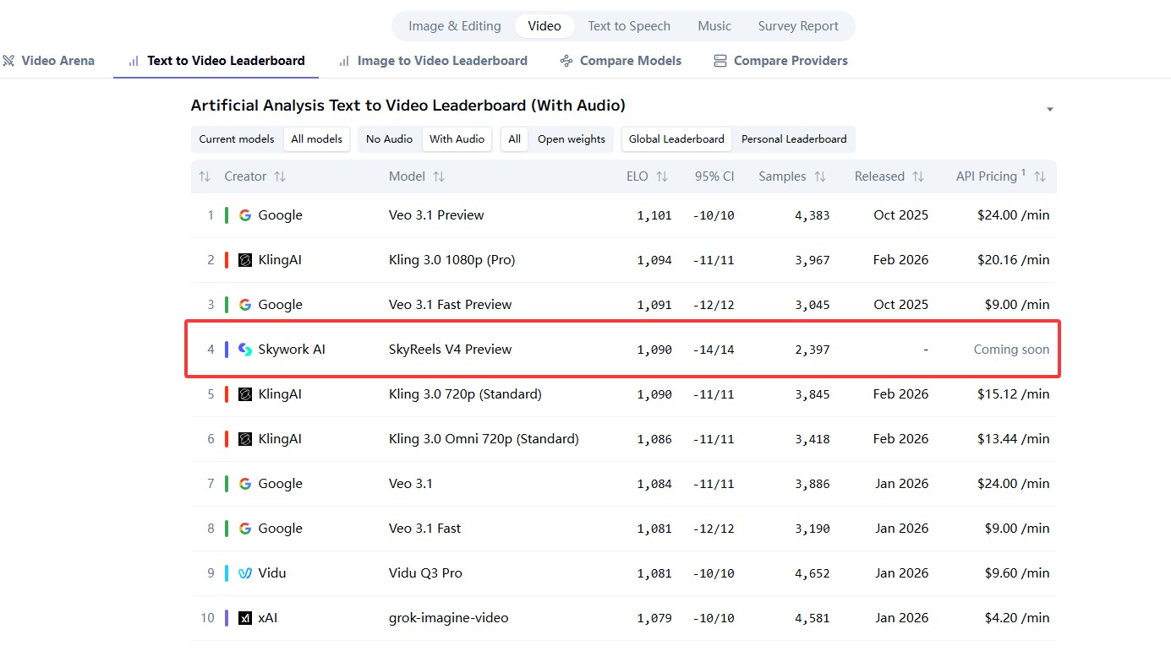The image size is (1171, 651).
Task: Click the xAI logo in row 10
Action: (x=245, y=618)
